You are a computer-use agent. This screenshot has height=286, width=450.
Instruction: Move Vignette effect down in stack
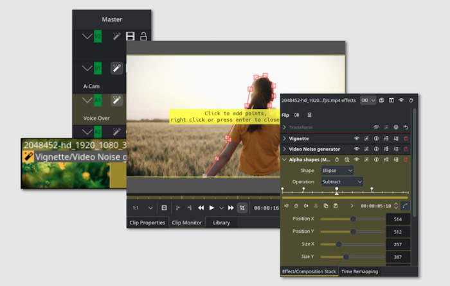(396, 139)
